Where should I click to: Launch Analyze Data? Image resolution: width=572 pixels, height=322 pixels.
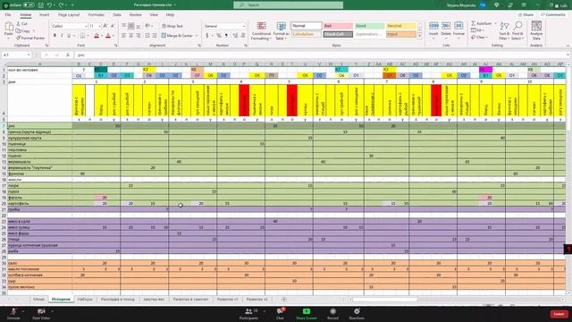point(536,31)
